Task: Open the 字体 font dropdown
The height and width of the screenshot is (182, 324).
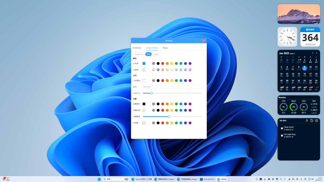Action: click(173, 87)
